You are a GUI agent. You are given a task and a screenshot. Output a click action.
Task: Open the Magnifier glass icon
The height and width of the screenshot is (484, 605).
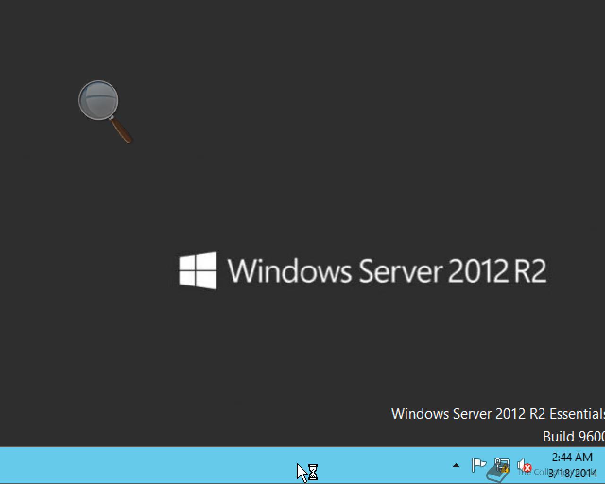pyautogui.click(x=105, y=112)
